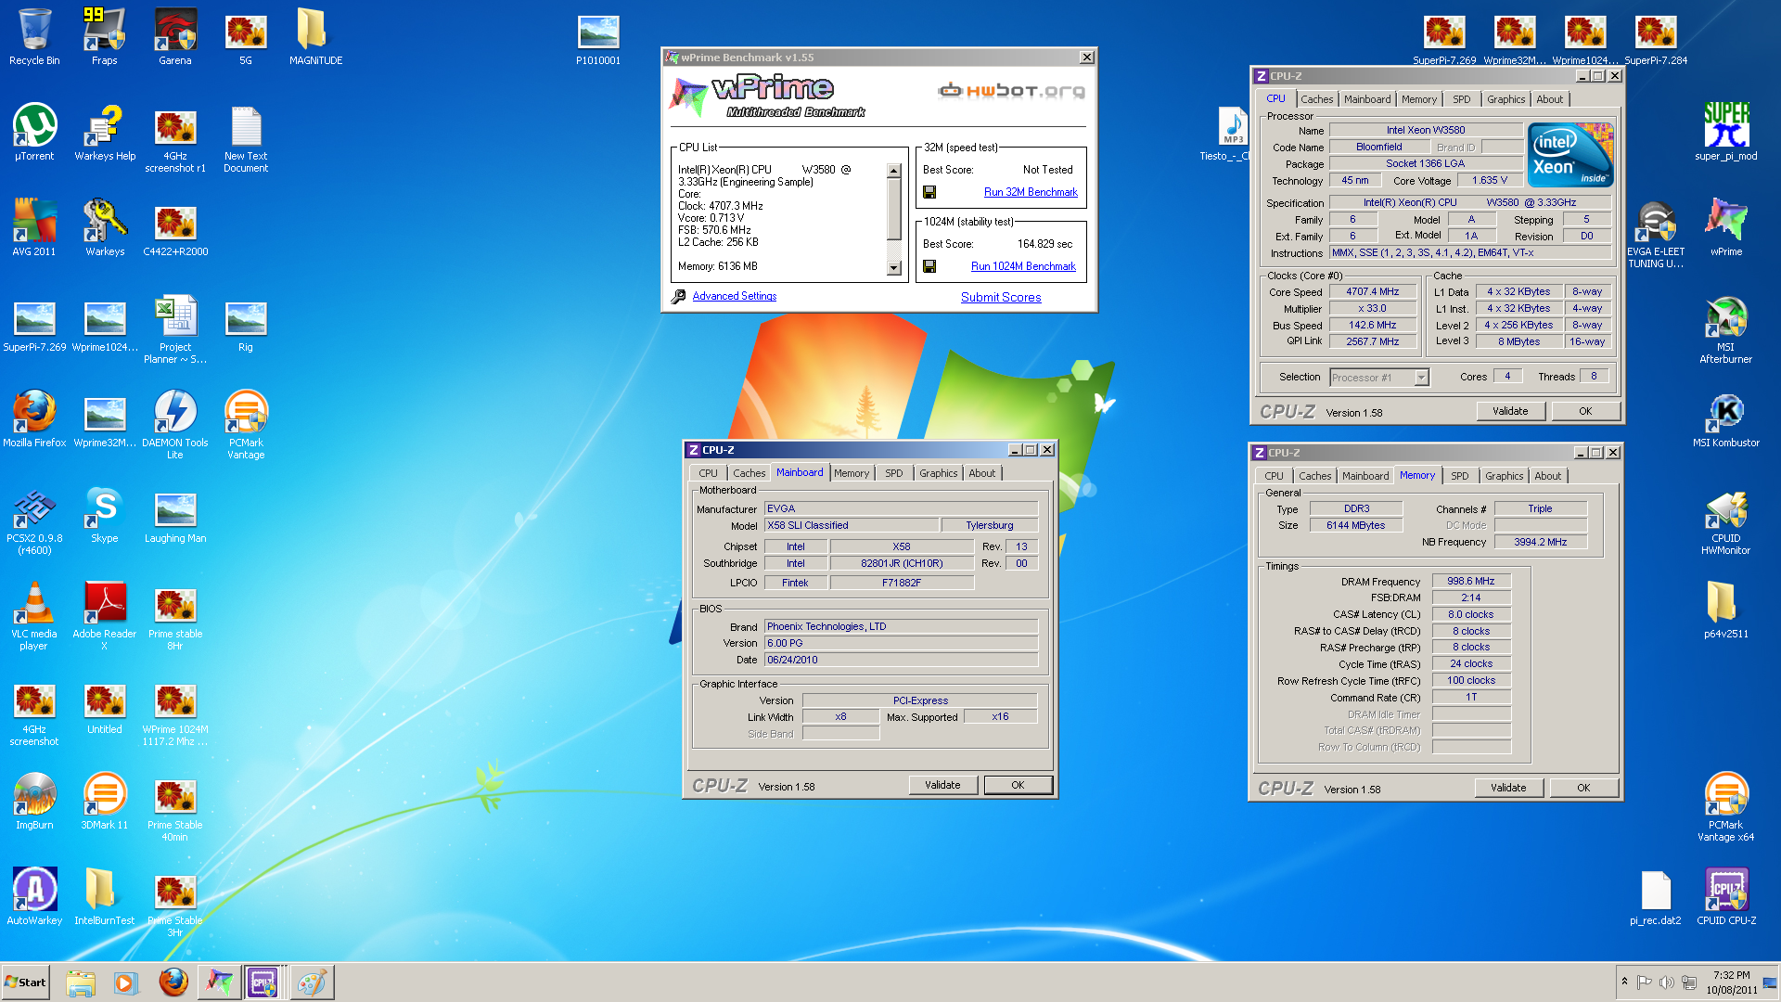Click DRAM Frequency 998.6 MHz value
This screenshot has width=1781, height=1002.
click(1470, 581)
